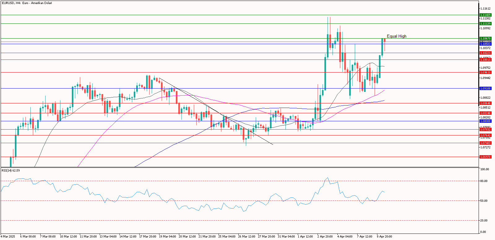Click the 1.07272 price scale value
495x240 pixels.
coord(485,147)
